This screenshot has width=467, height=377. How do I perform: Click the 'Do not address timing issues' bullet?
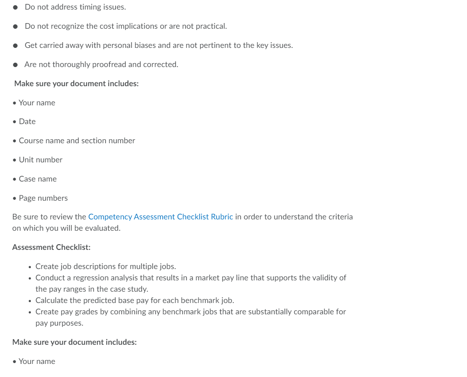coord(75,7)
